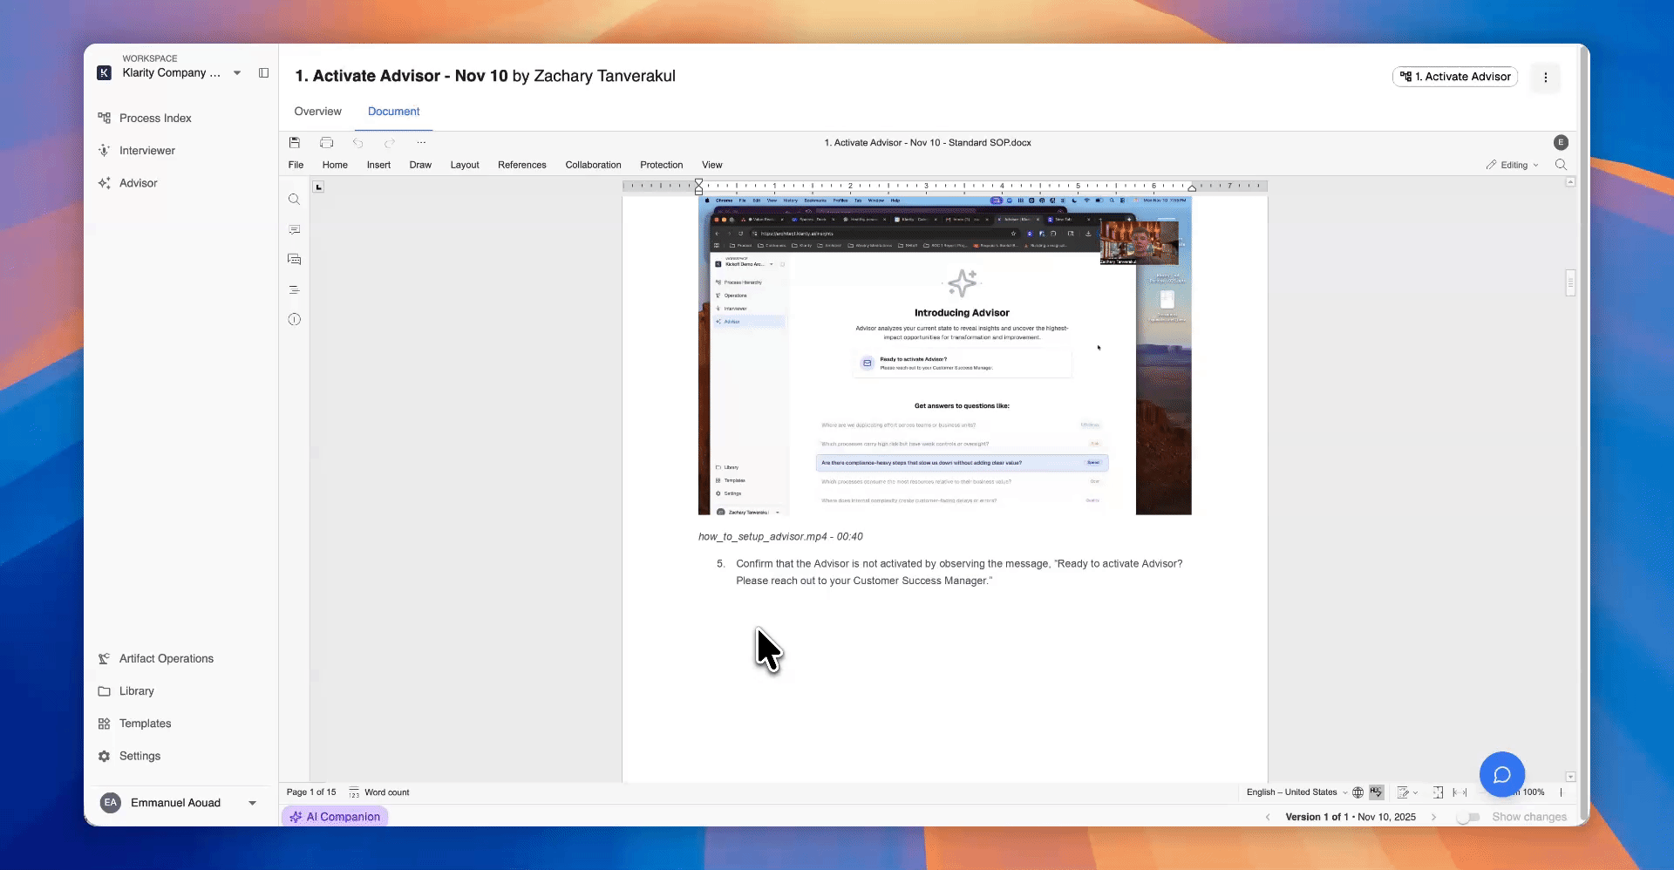Open workspace Settings
Image resolution: width=1674 pixels, height=870 pixels.
coord(139,756)
